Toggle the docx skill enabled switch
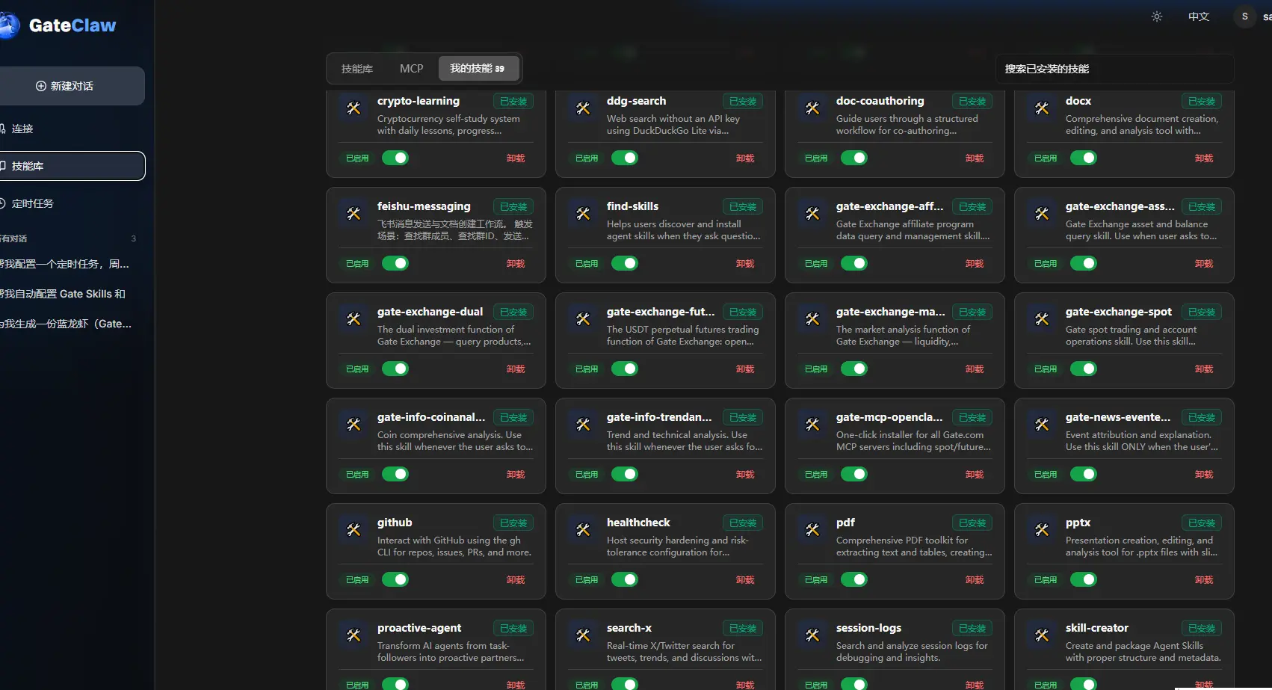The image size is (1272, 690). [x=1084, y=158]
